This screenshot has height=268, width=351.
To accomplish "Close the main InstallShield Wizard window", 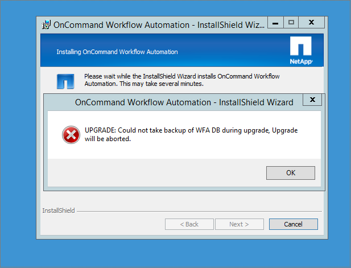I will [x=311, y=23].
